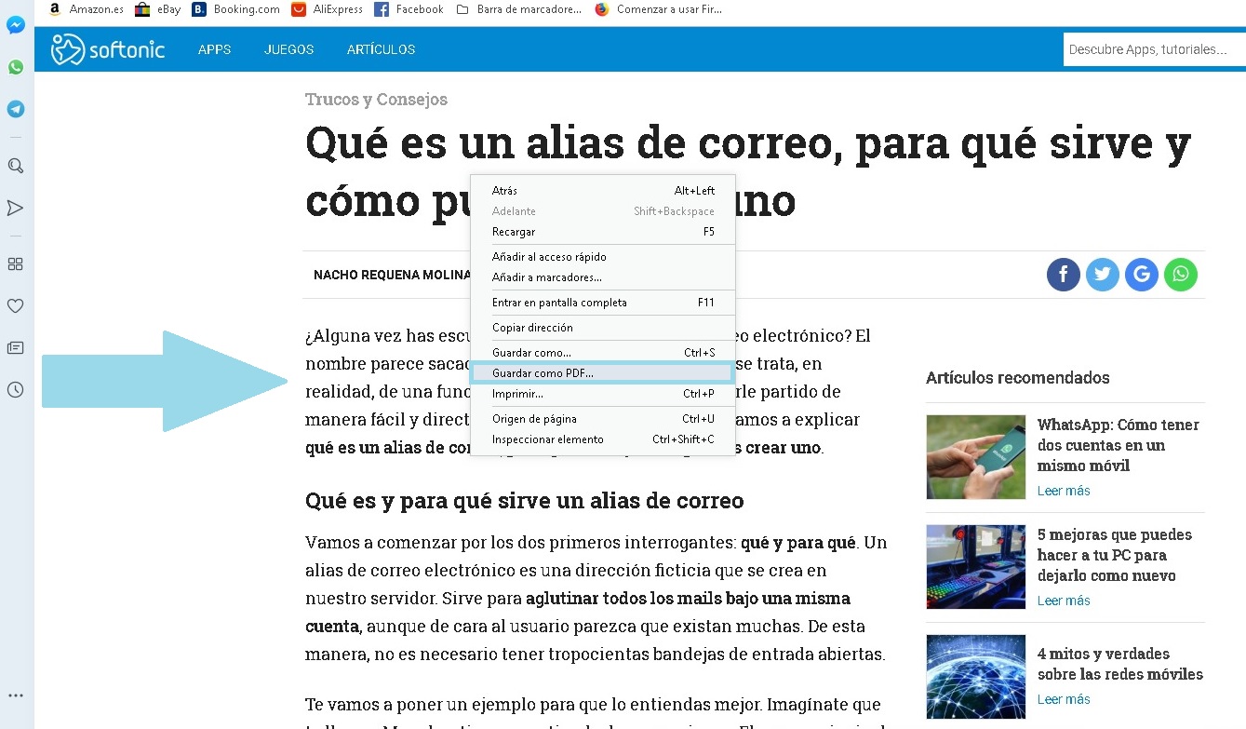Activate the sidebar search tool
1246x729 pixels.
(15, 166)
